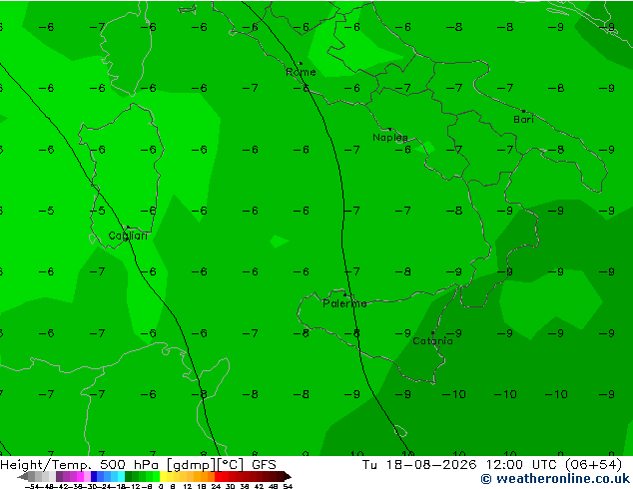
Task: Click the city dot marker above Rome label
Action: 301,63
